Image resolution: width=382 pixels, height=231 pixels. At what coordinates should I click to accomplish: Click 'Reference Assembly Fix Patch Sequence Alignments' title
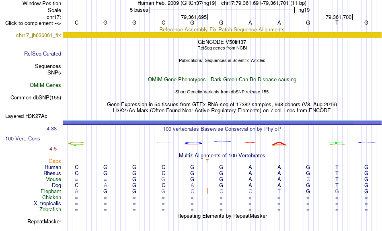[222, 29]
